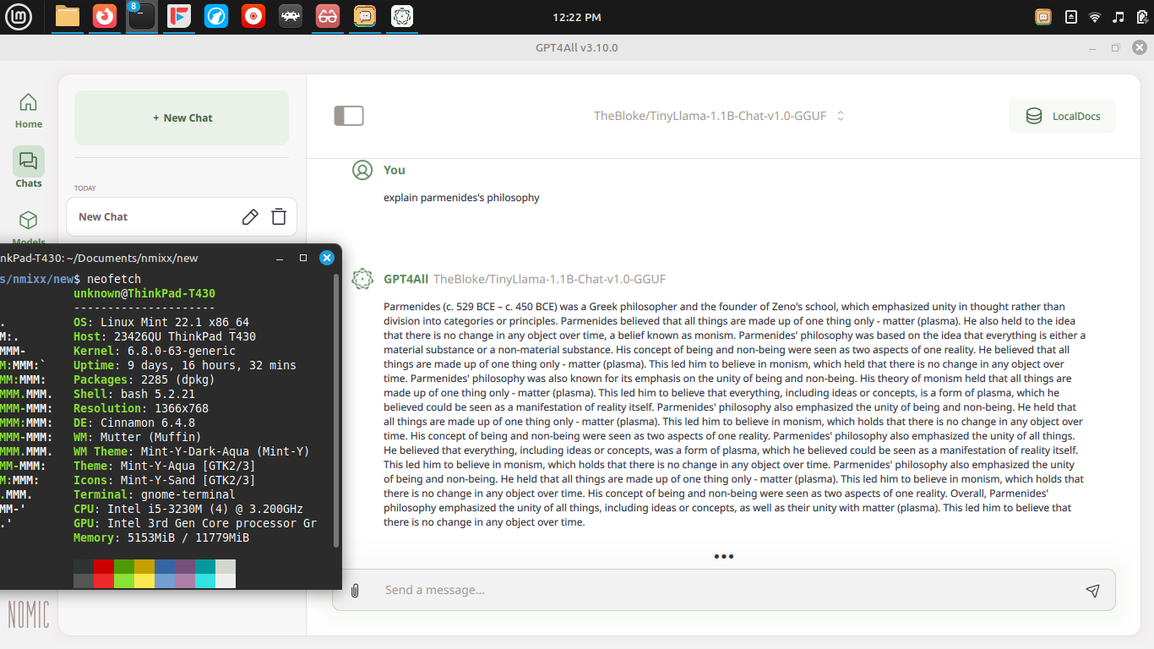Click the 'Memory: 5153MiB / 11779MiB' line
Screen dimensions: 1154x649
click(161, 537)
